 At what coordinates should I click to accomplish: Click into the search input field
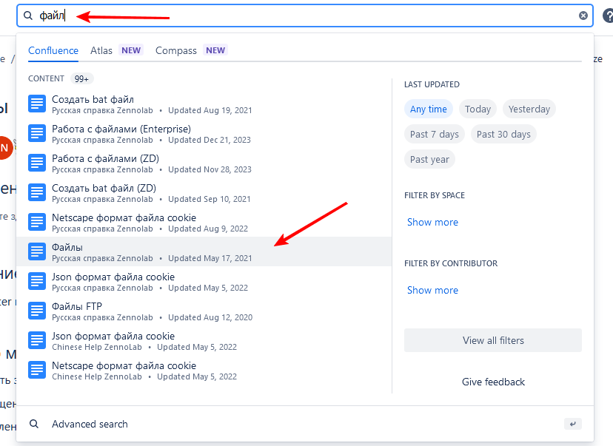[x=296, y=16]
